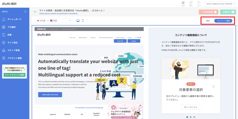Switch to mobile preview phone icon
The width and height of the screenshot is (238, 119).
click(83, 20)
